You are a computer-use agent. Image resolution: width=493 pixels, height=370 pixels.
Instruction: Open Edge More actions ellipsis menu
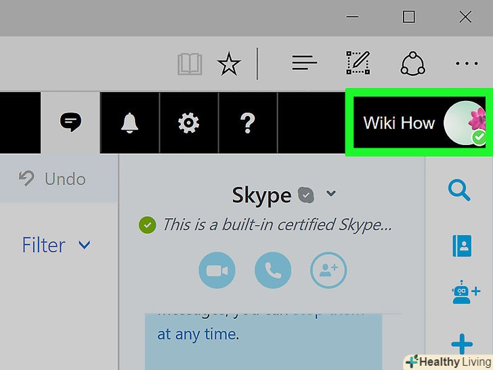(x=467, y=63)
